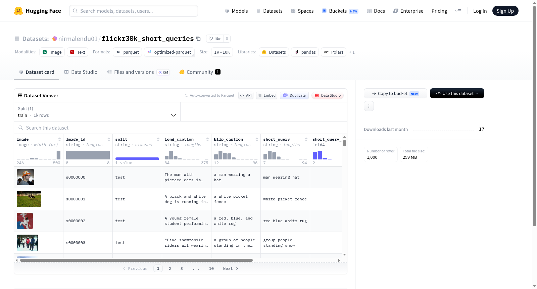Open Spaces from the navigation bar

coord(302,11)
